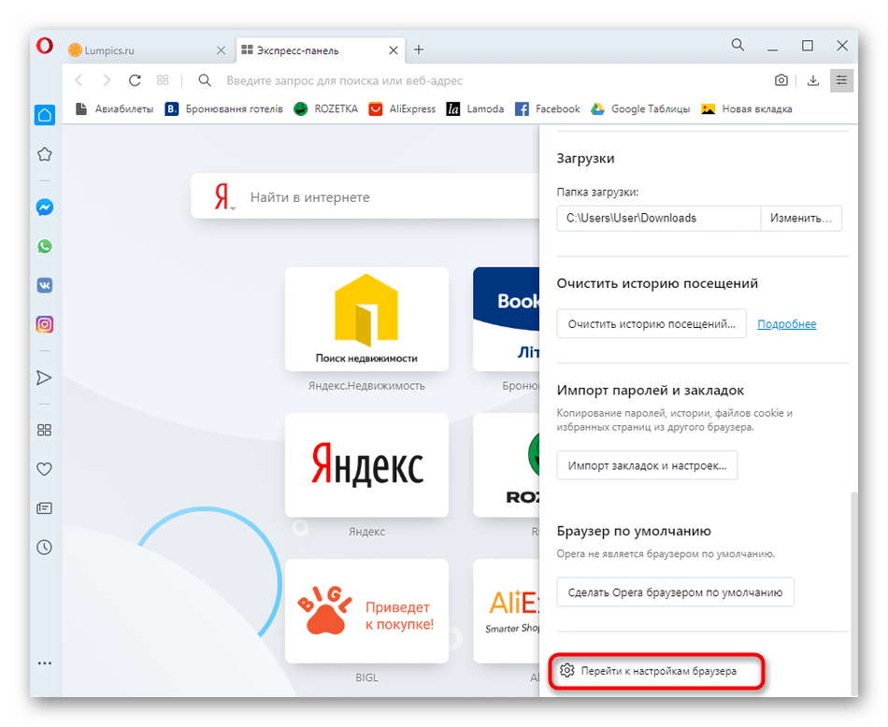Open Yandex search engine dropdown logo
Image resolution: width=888 pixels, height=727 pixels.
tap(223, 197)
